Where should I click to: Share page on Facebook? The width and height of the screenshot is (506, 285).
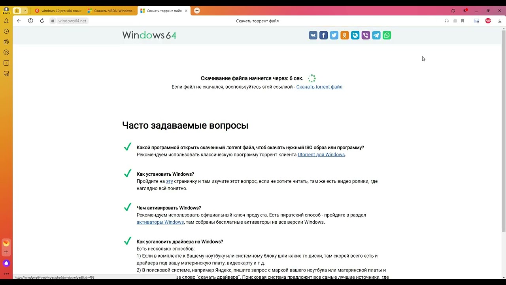(x=323, y=35)
